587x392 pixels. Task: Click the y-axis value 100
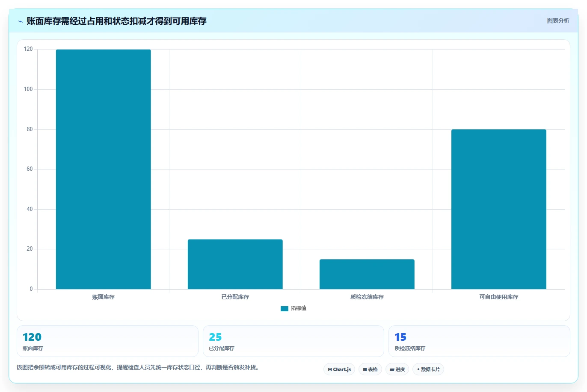pos(28,89)
